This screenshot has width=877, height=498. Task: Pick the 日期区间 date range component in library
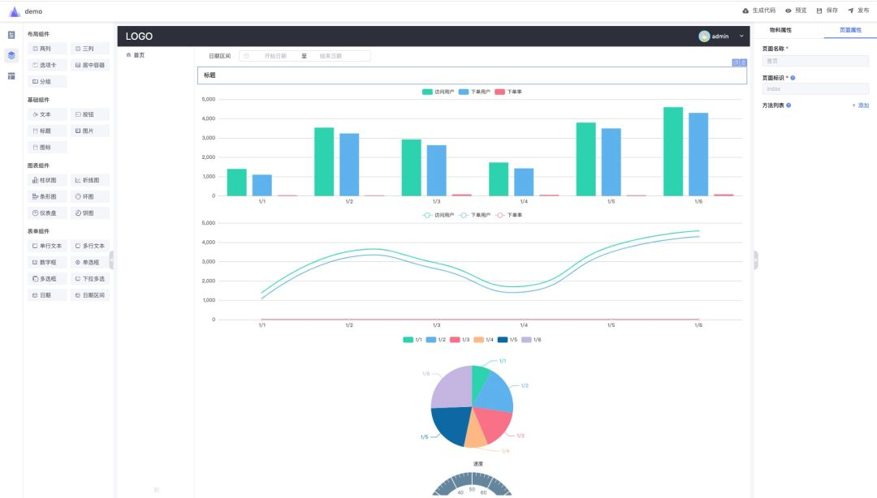[x=89, y=295]
